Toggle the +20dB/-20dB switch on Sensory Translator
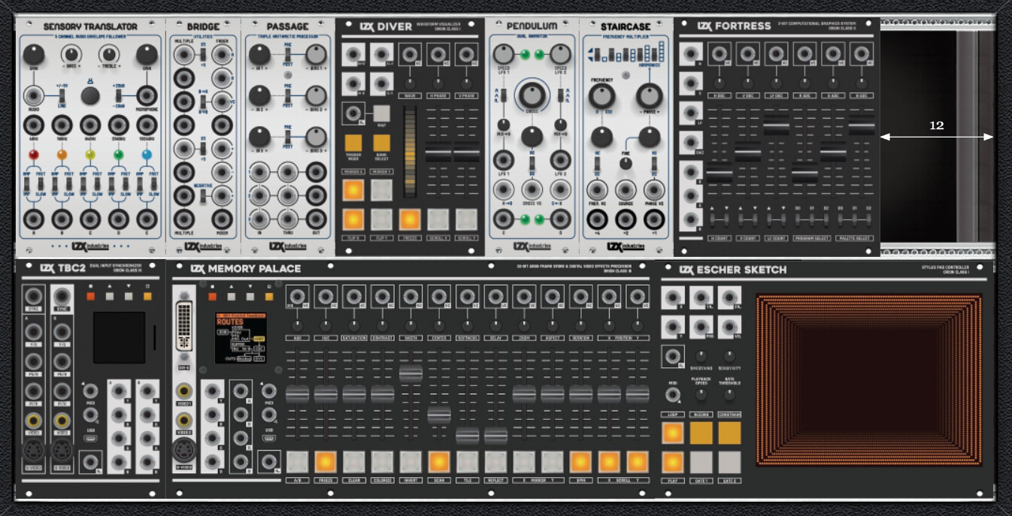1012x516 pixels. click(x=119, y=95)
